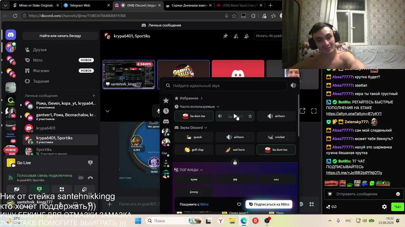Collapse the call area with the down chevron
Viewport: 405px width, 227px height.
pyautogui.click(x=108, y=111)
